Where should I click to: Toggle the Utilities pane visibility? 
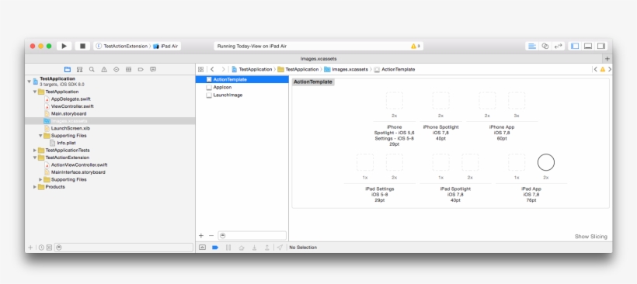(601, 47)
